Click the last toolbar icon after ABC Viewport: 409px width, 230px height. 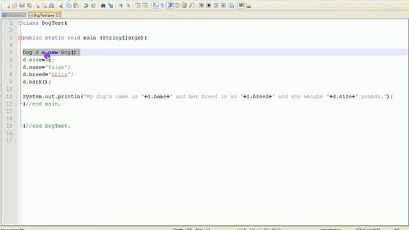coord(249,6)
